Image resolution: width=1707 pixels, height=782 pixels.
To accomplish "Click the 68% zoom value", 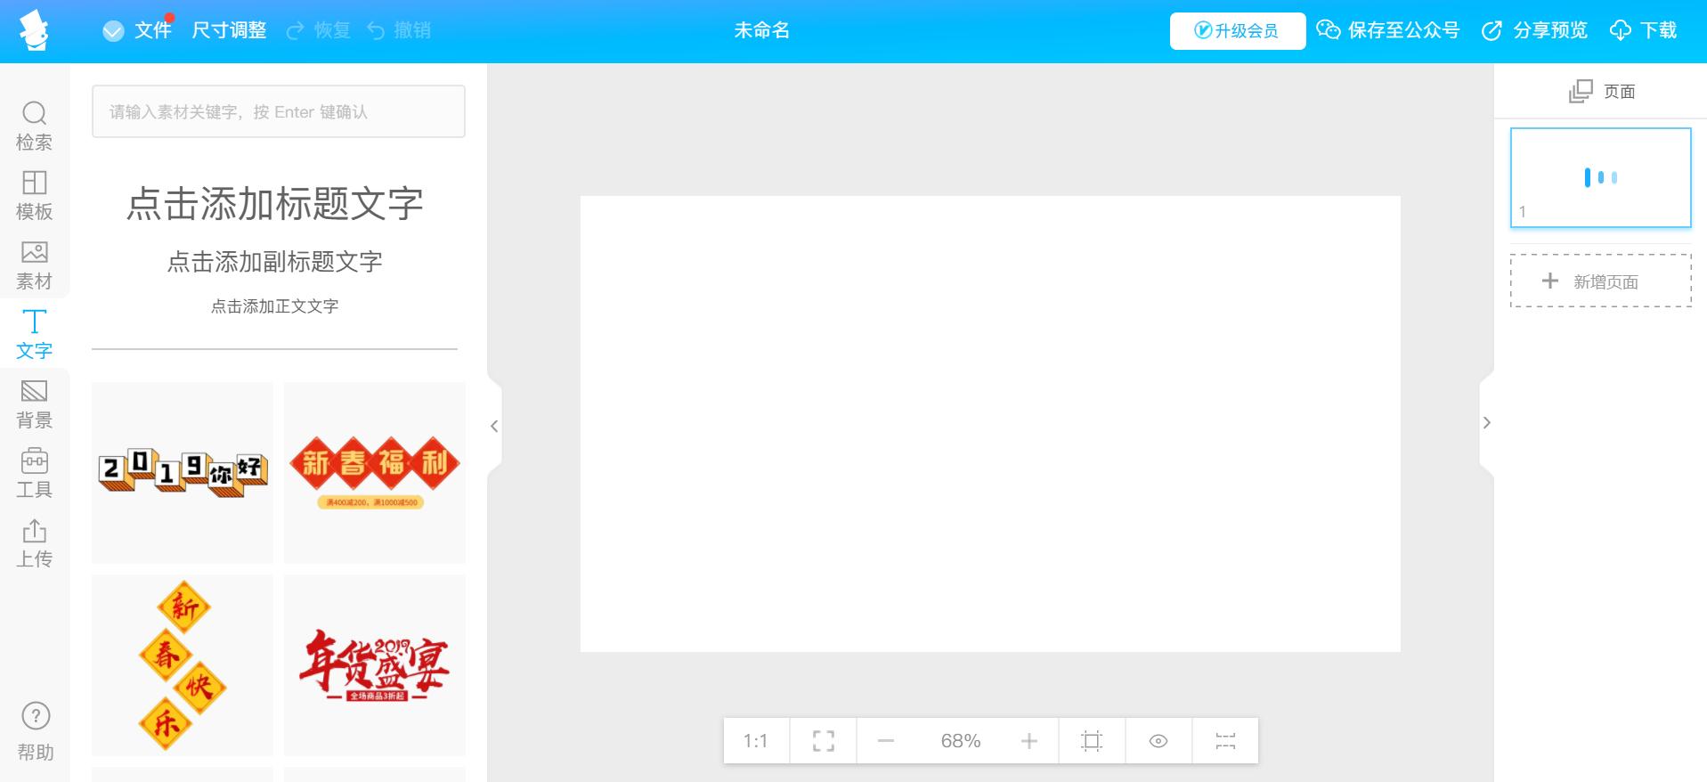I will [961, 740].
